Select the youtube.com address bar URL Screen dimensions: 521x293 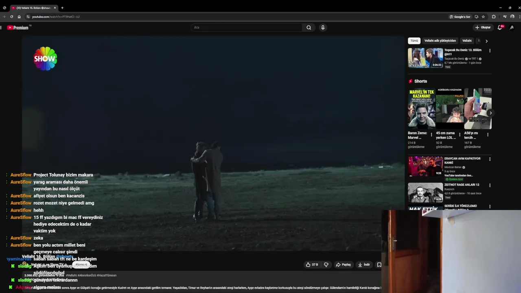tap(56, 17)
